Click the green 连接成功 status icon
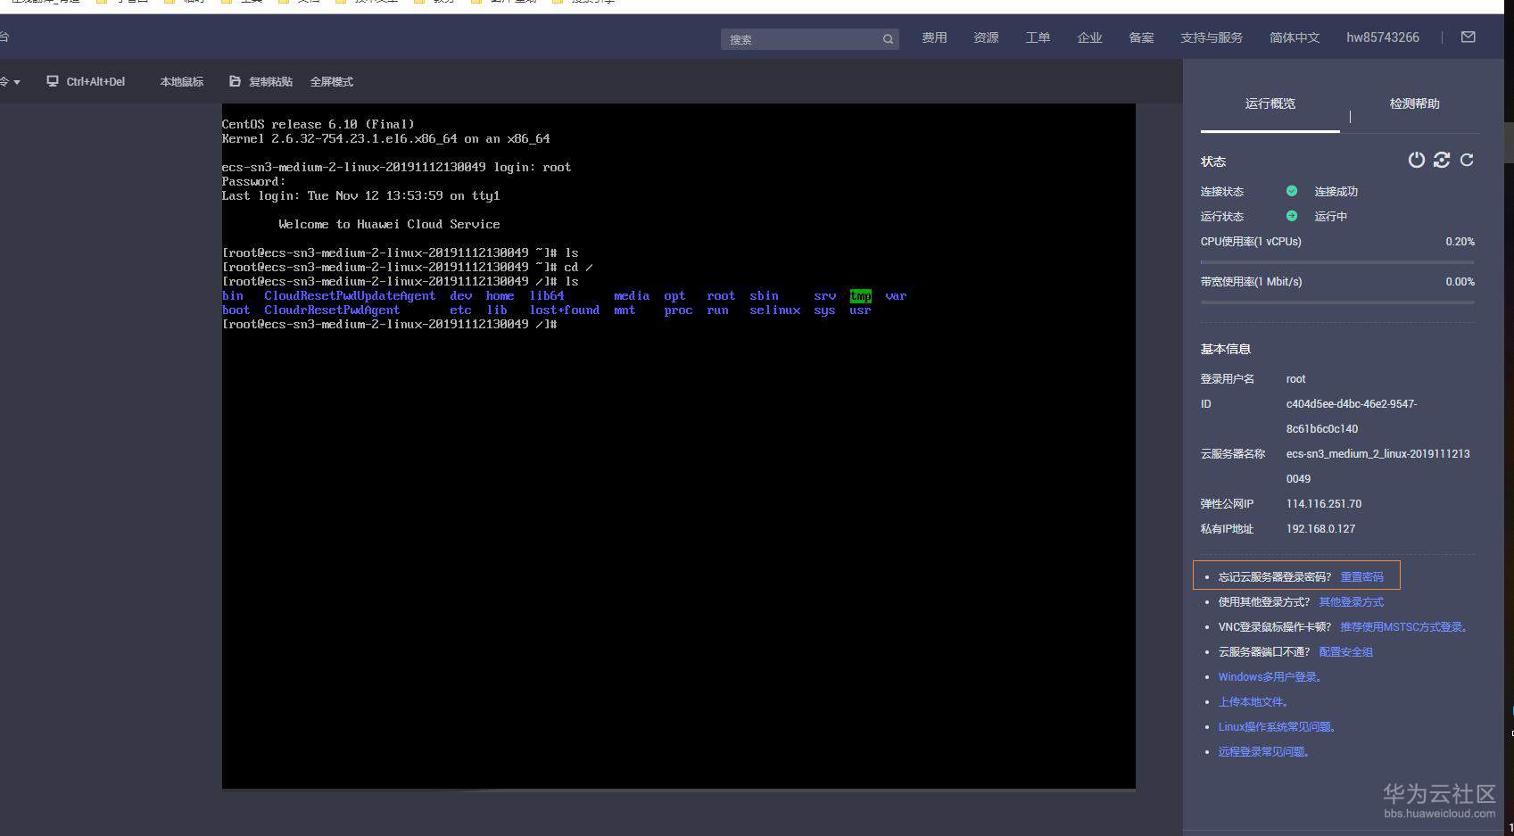 pos(1291,191)
